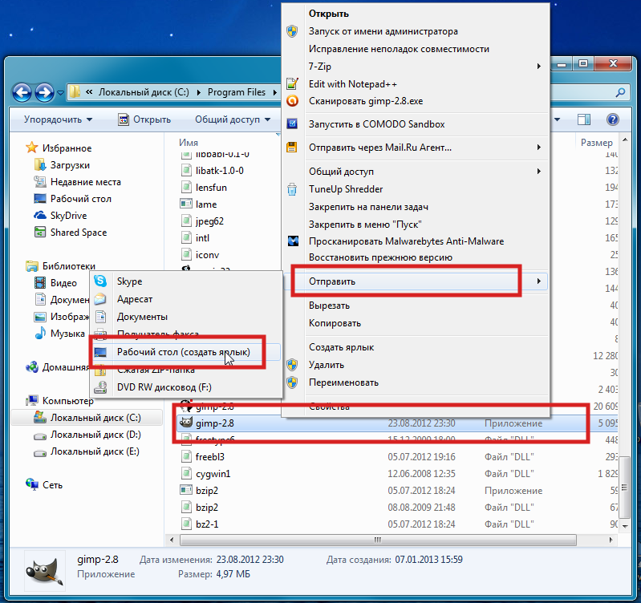Open the Упорядочить dropdown menu
Image resolution: width=641 pixels, height=603 pixels.
click(58, 119)
